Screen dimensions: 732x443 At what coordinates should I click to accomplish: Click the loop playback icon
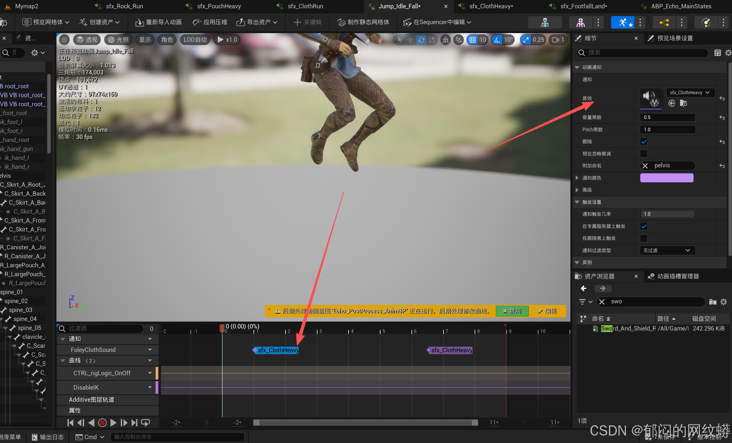[145, 422]
